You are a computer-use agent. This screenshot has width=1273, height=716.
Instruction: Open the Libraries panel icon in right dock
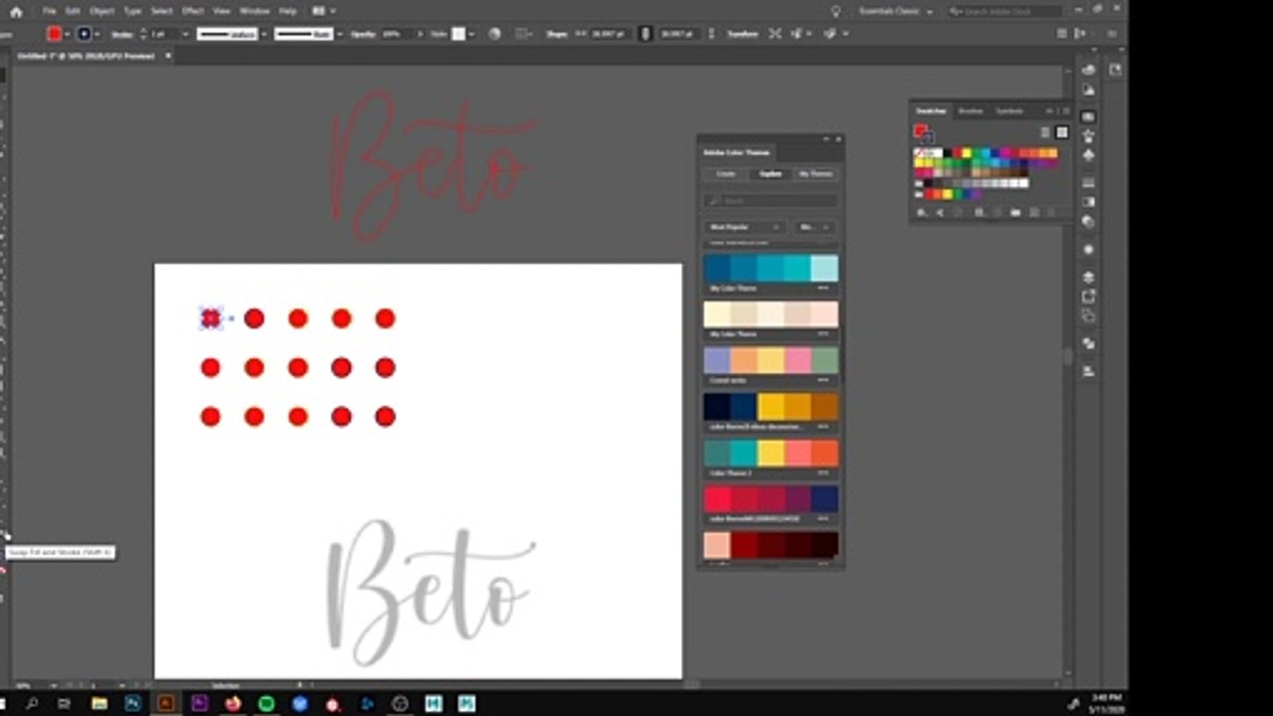[x=1115, y=70]
